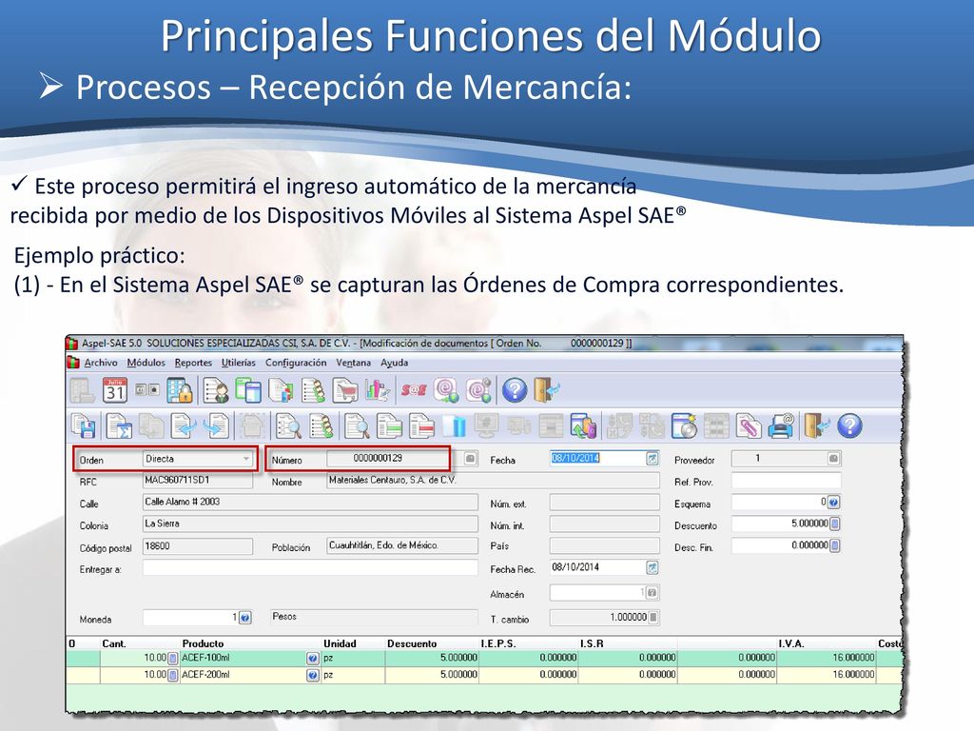Open the Módulos menu
Viewport: 974px width, 731px height.
(146, 363)
